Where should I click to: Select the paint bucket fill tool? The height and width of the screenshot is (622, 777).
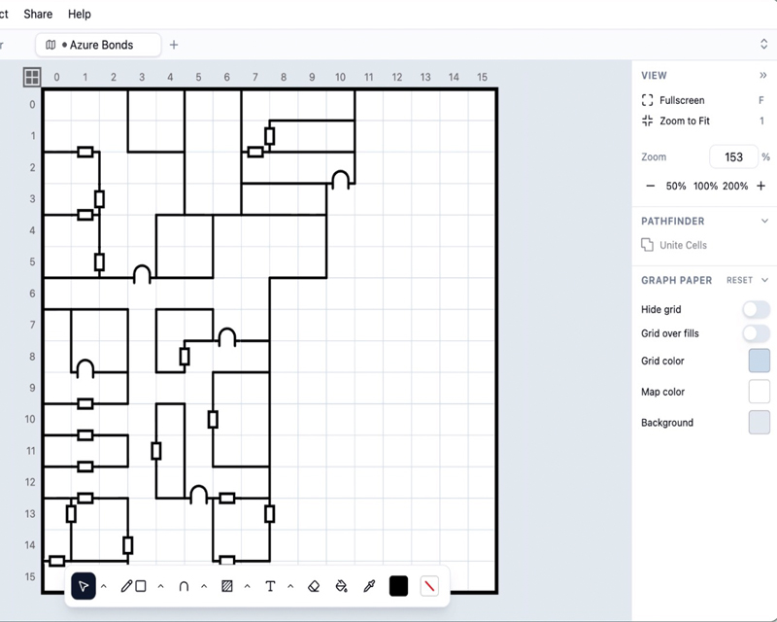tap(342, 586)
